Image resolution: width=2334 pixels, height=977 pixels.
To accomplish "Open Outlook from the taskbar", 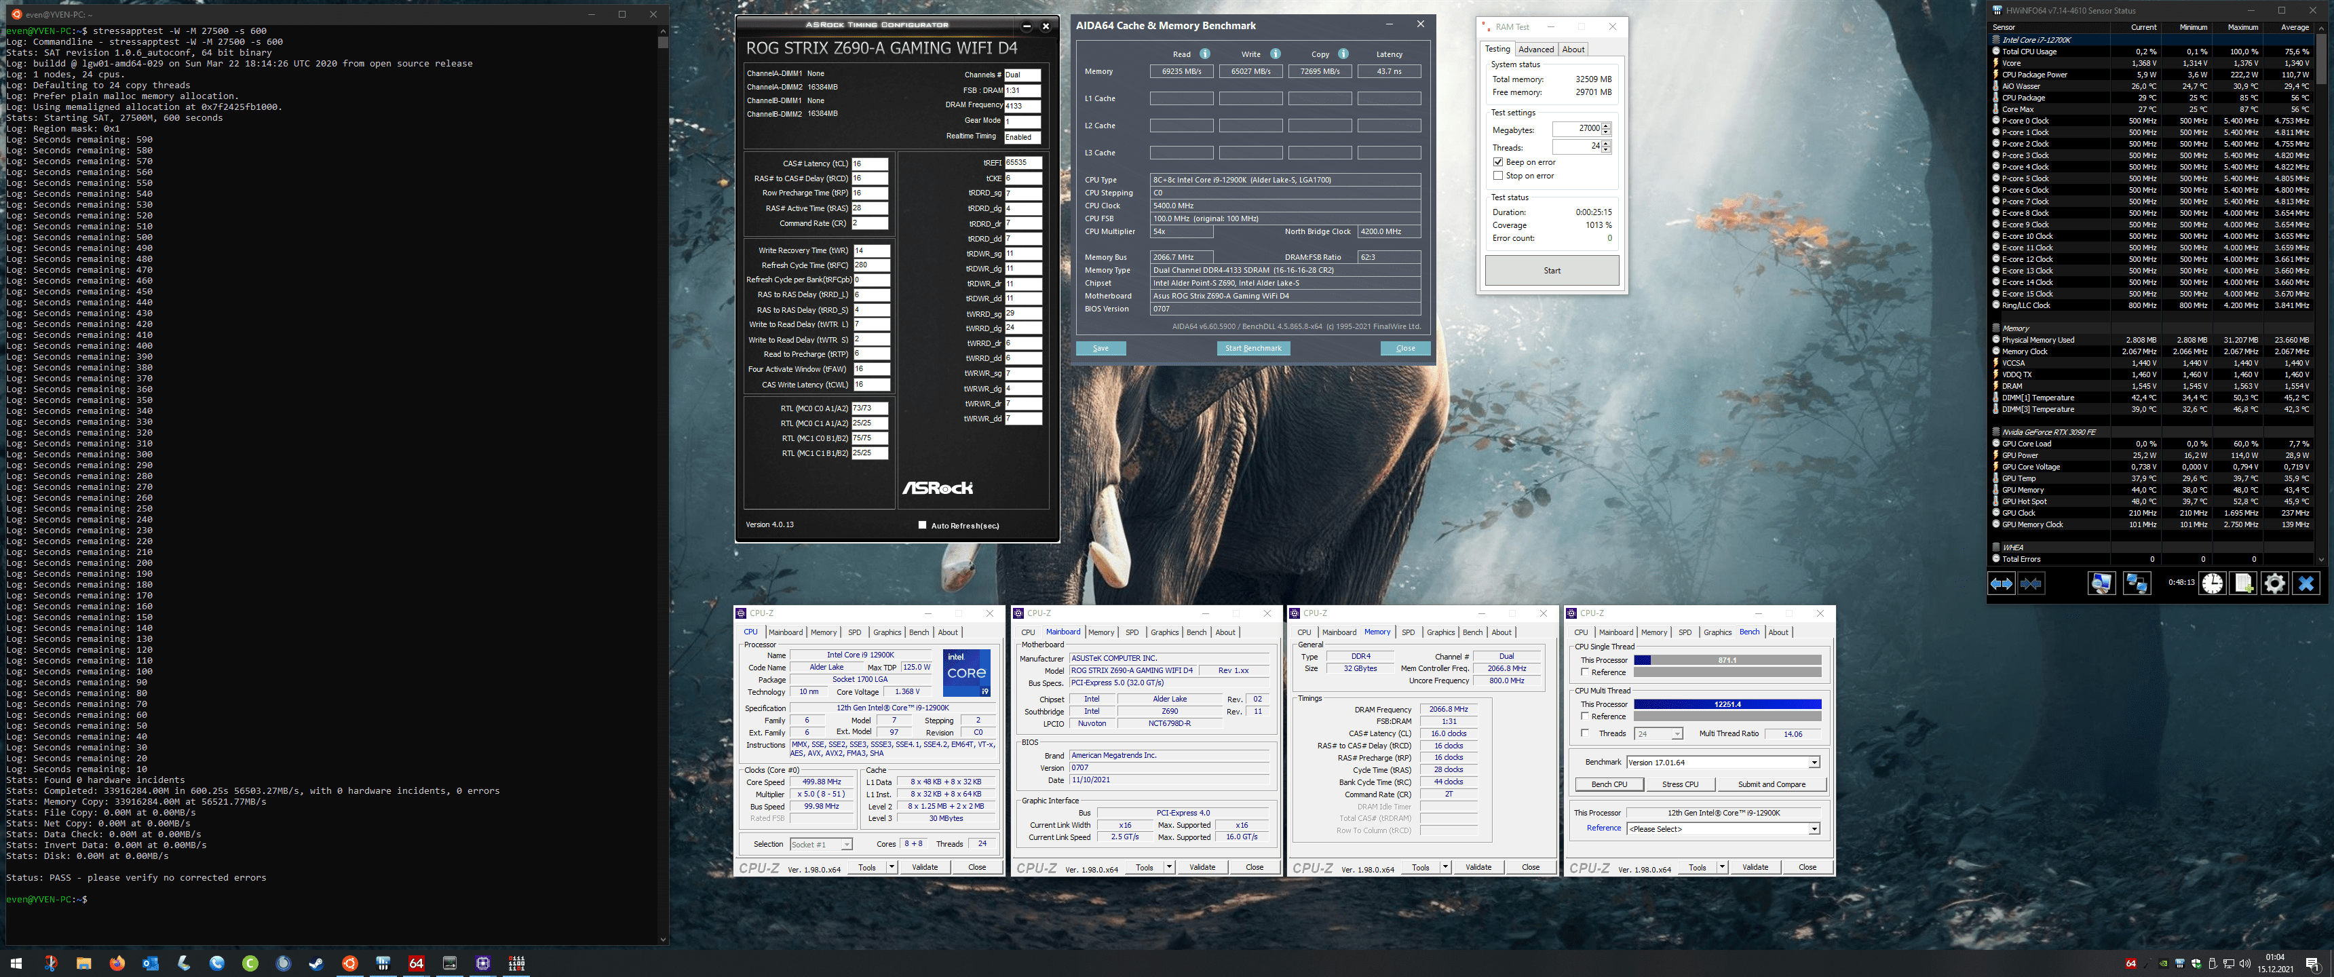I will coord(151,963).
